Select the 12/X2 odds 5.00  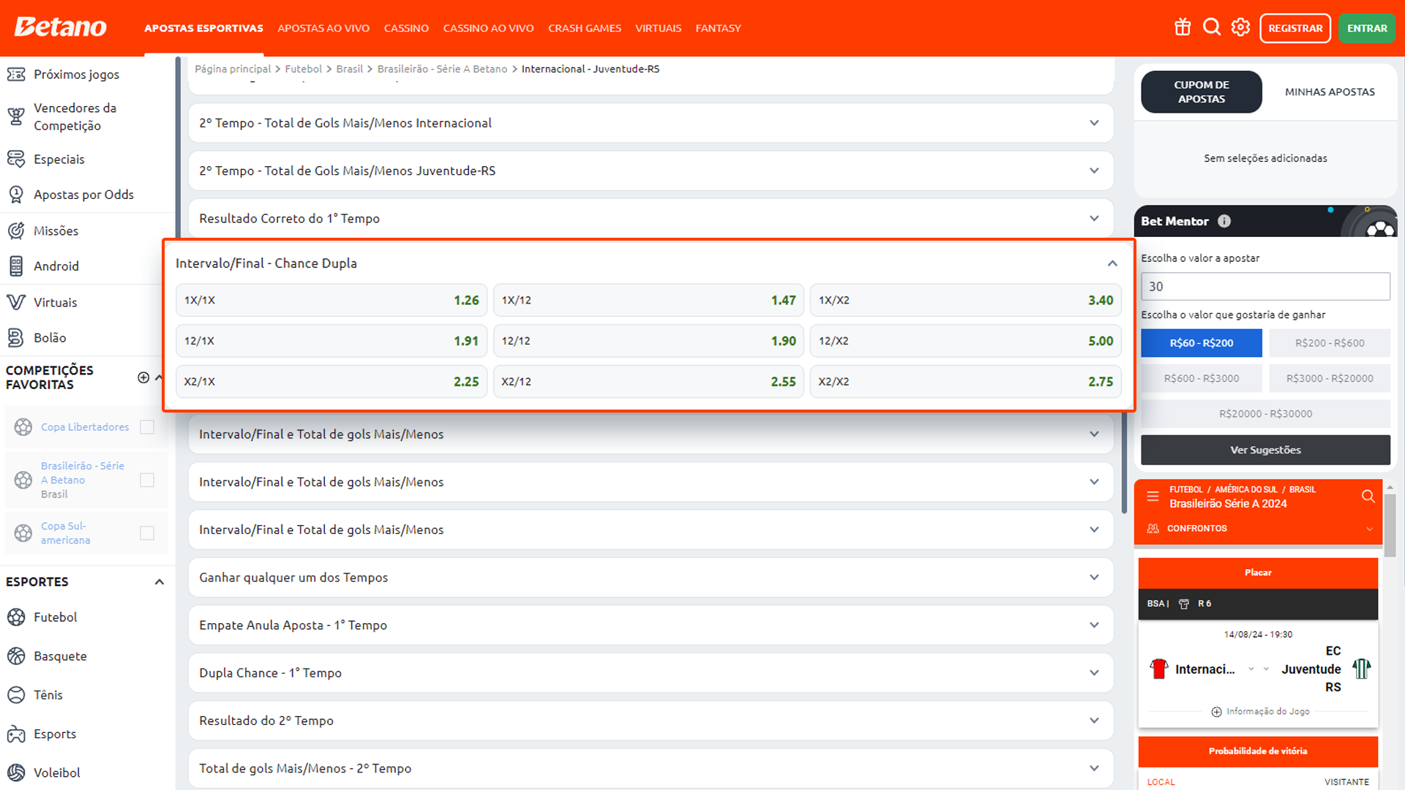(x=965, y=341)
